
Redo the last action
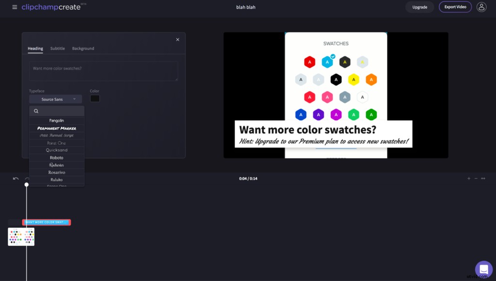(28, 178)
